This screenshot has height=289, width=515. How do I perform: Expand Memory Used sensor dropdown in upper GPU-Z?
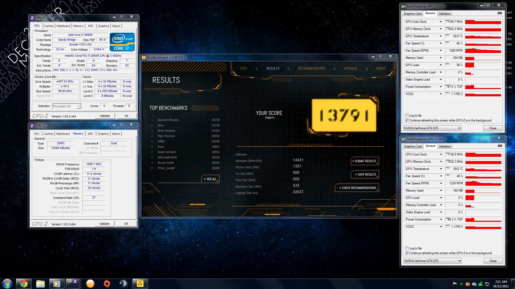[440, 58]
